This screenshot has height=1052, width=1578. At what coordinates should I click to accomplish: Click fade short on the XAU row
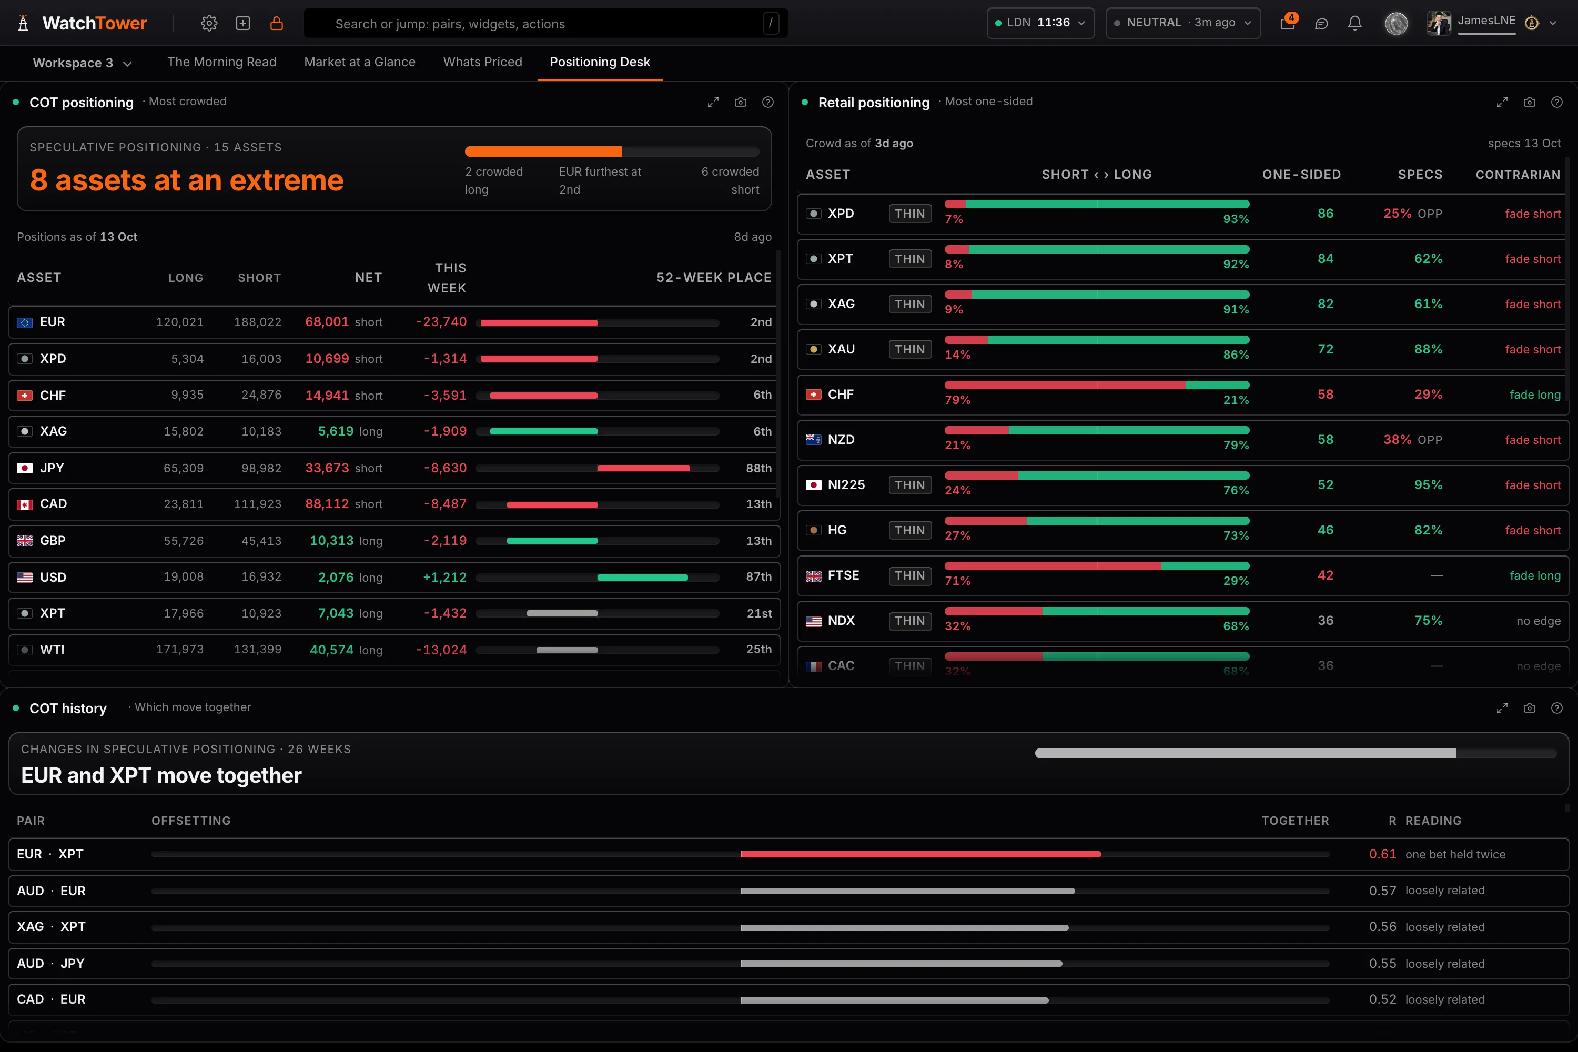(1532, 350)
